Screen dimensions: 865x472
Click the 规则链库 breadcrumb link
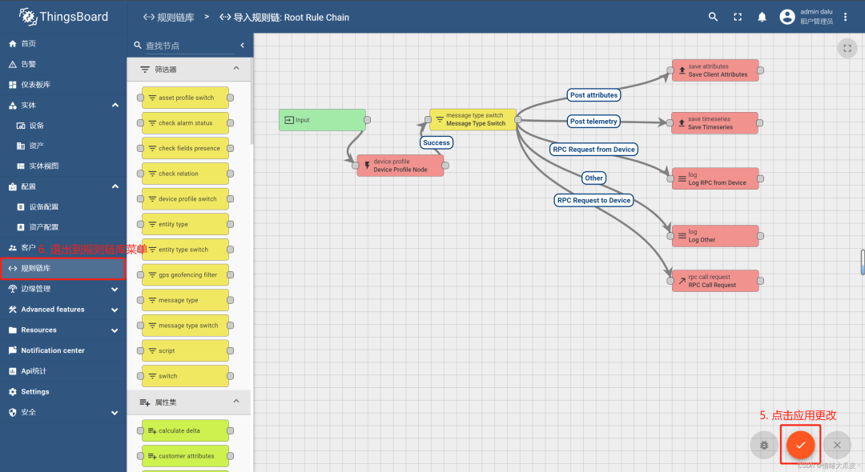[x=168, y=17]
